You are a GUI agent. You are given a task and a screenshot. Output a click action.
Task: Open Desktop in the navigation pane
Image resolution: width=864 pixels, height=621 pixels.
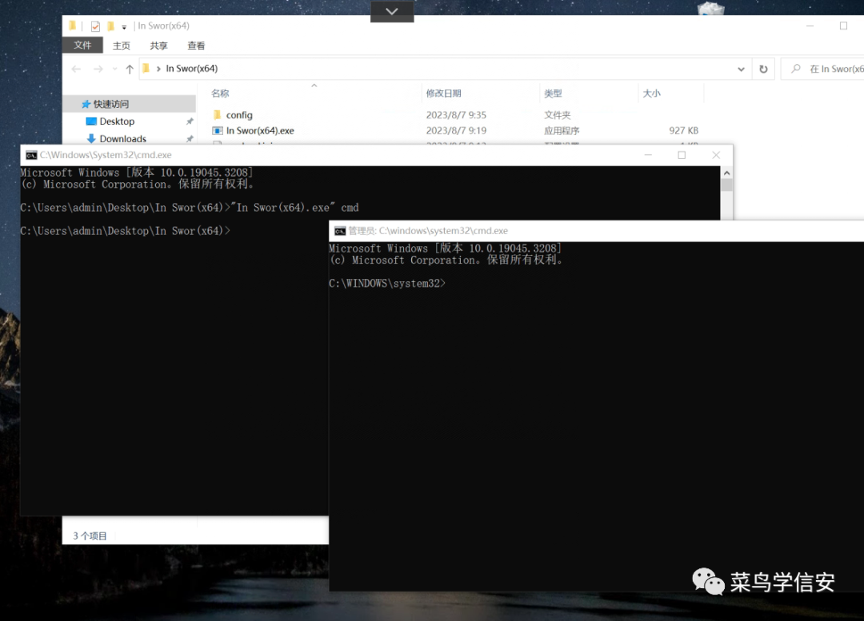pyautogui.click(x=117, y=121)
